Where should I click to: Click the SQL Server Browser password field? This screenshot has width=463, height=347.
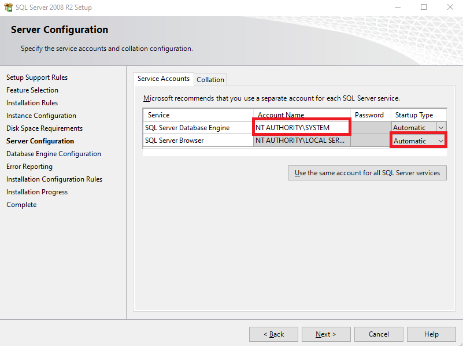click(x=371, y=141)
